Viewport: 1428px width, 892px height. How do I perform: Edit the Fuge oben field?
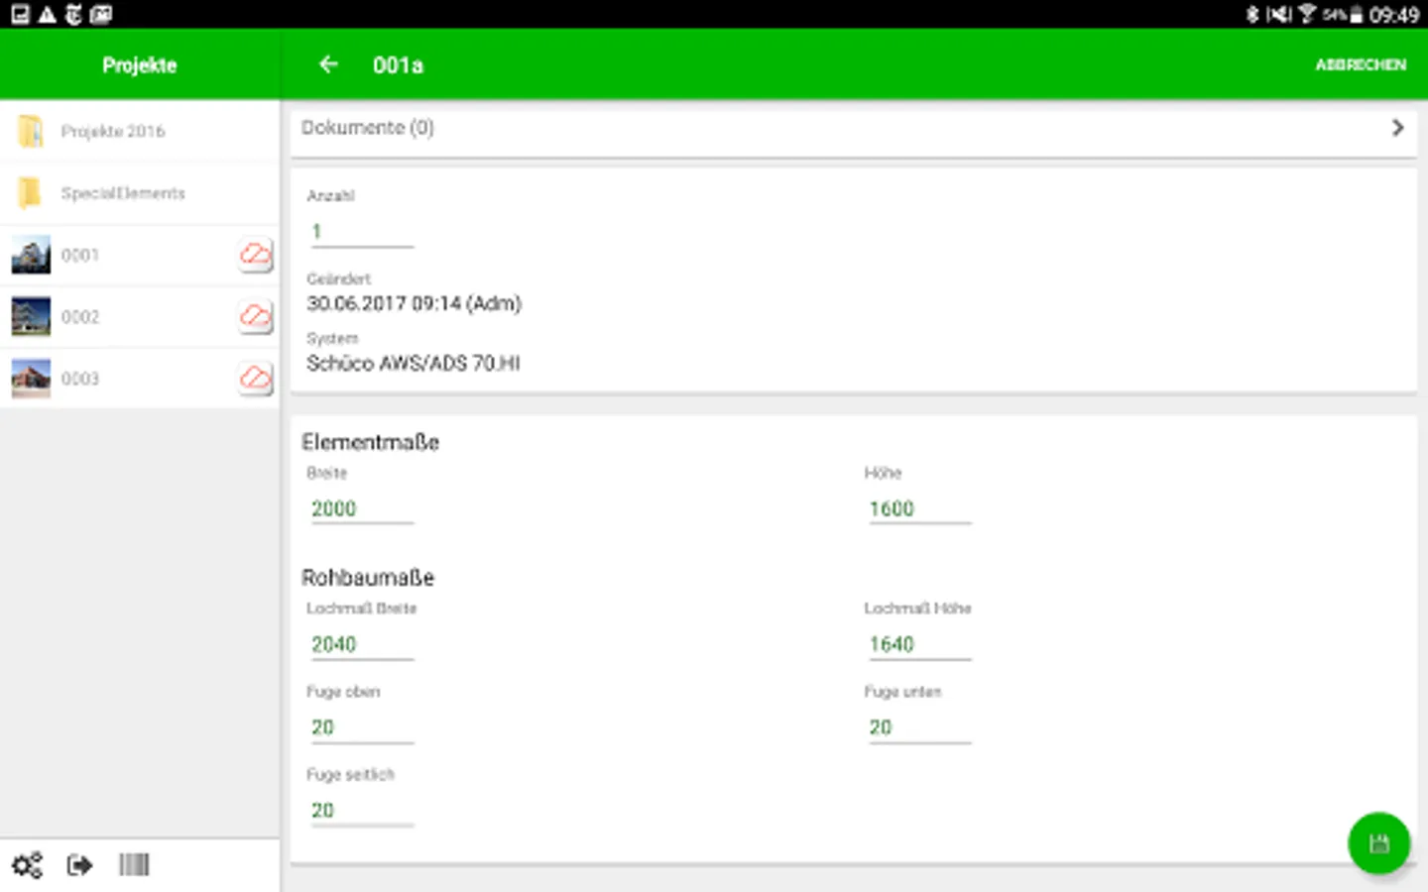pyautogui.click(x=361, y=728)
